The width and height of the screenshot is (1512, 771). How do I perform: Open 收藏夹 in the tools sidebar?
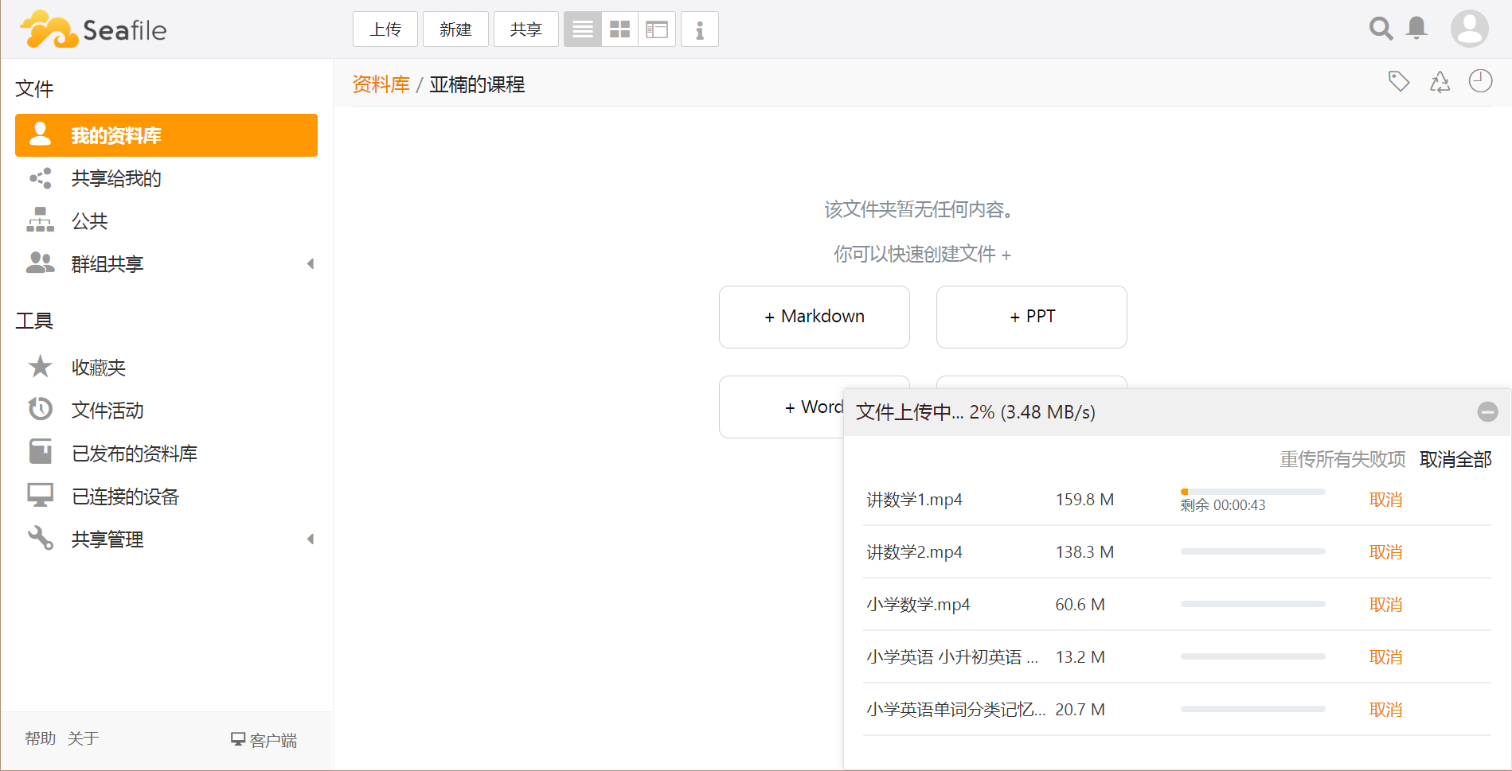(99, 368)
